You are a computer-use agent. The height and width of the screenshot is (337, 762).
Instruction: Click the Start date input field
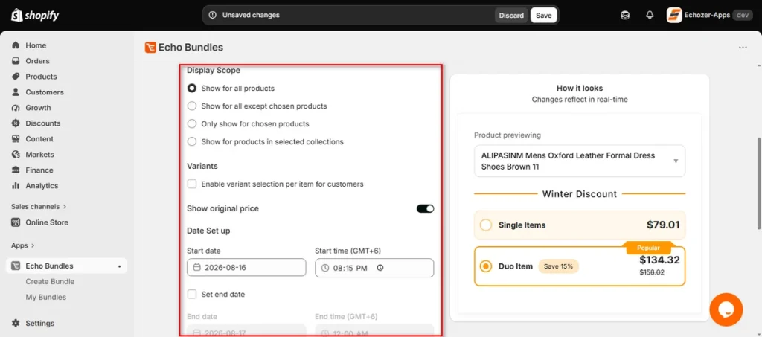(246, 268)
